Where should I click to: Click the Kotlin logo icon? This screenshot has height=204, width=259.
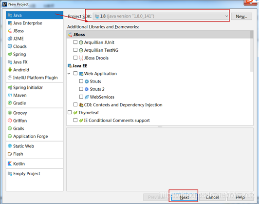[x=10, y=164]
